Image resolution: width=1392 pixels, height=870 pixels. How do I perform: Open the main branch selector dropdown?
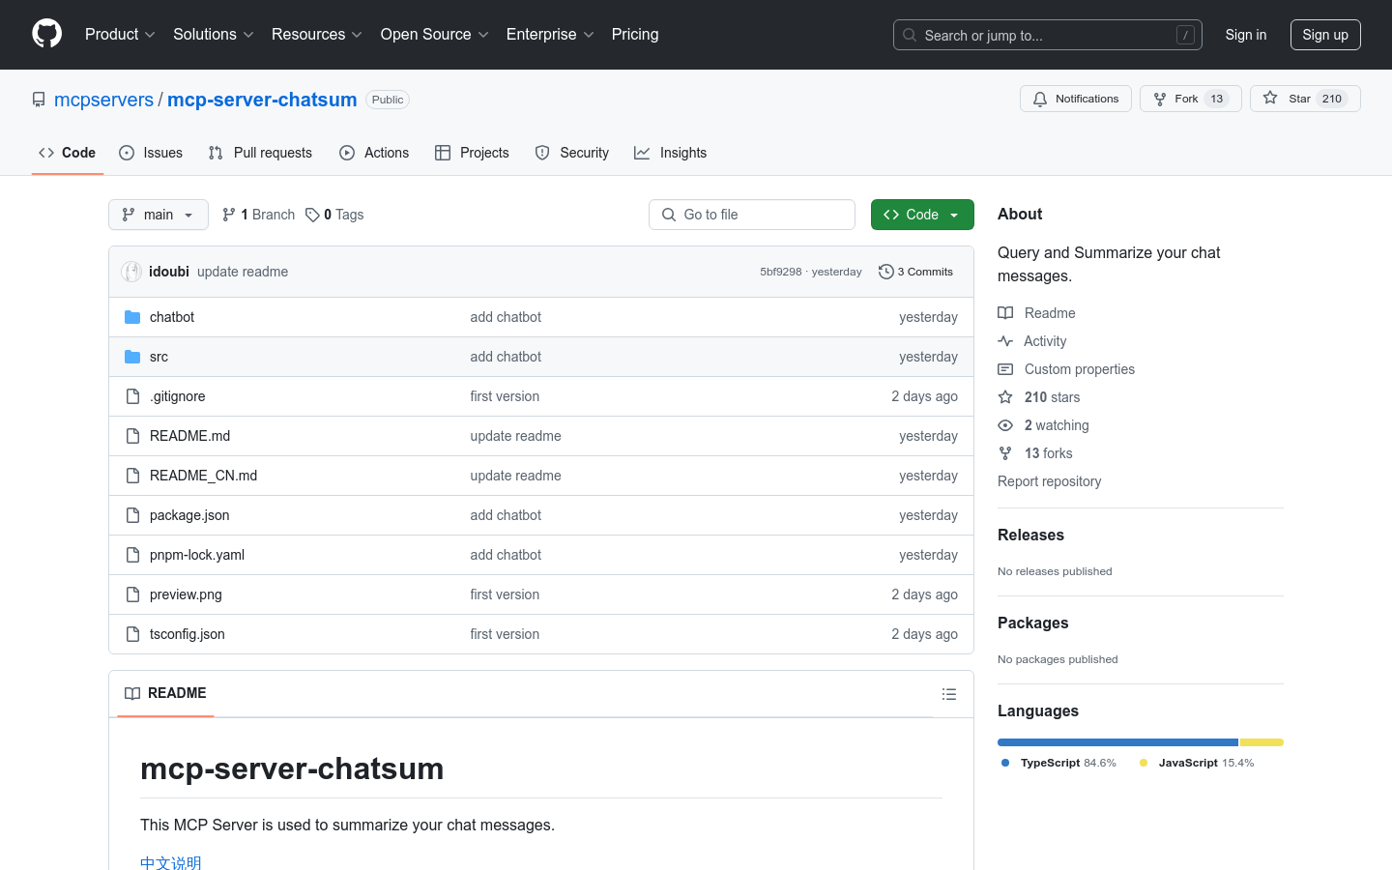(x=159, y=215)
